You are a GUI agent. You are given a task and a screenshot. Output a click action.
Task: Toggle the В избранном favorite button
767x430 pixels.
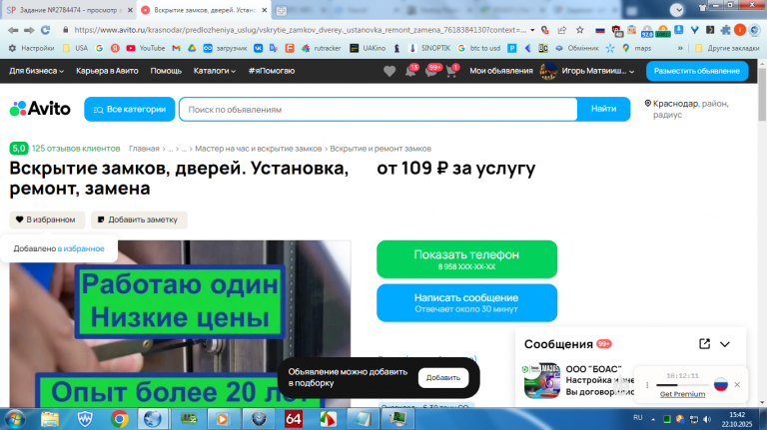pos(47,219)
